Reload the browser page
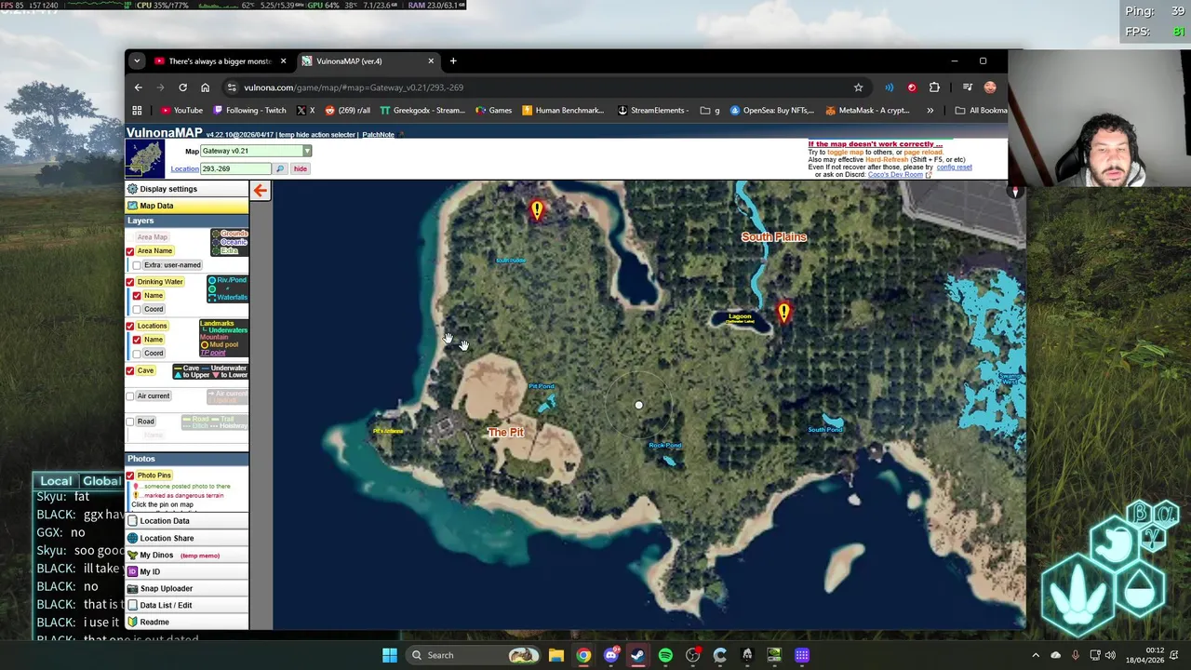 pos(182,87)
